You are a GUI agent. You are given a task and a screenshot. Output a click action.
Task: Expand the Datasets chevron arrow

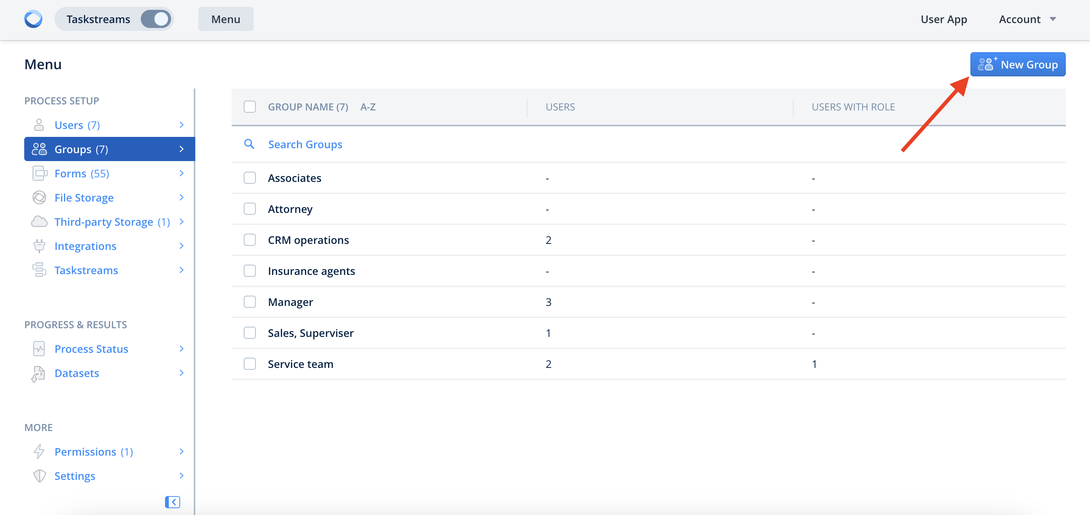[x=182, y=373]
